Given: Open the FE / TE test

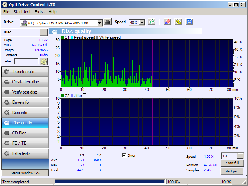Looking at the screenshot, I should click(25, 143).
